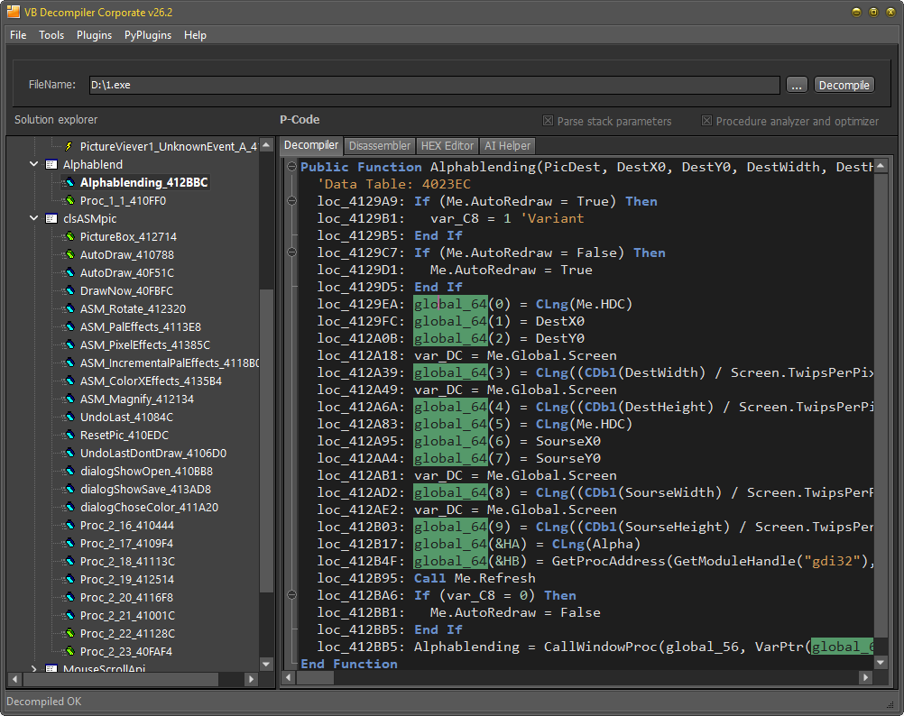Click the ASM_ColorXEffects_4135B4 icon
The width and height of the screenshot is (904, 716).
coord(69,381)
